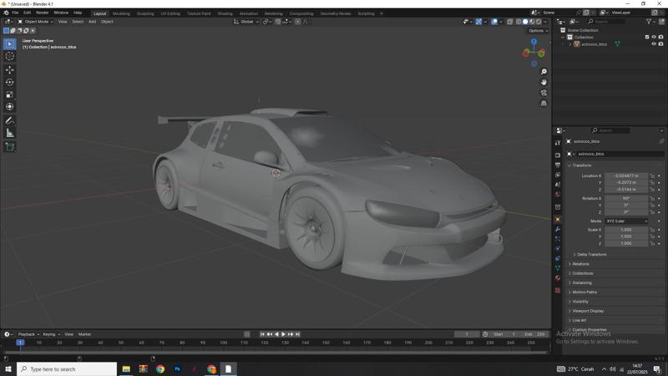Open the Physics properties tab
Image resolution: width=668 pixels, height=376 pixels.
558,248
